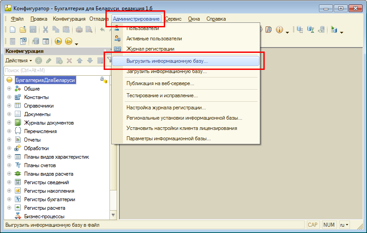Start debugging with the first play icon
This screenshot has height=233, width=367.
point(58,42)
